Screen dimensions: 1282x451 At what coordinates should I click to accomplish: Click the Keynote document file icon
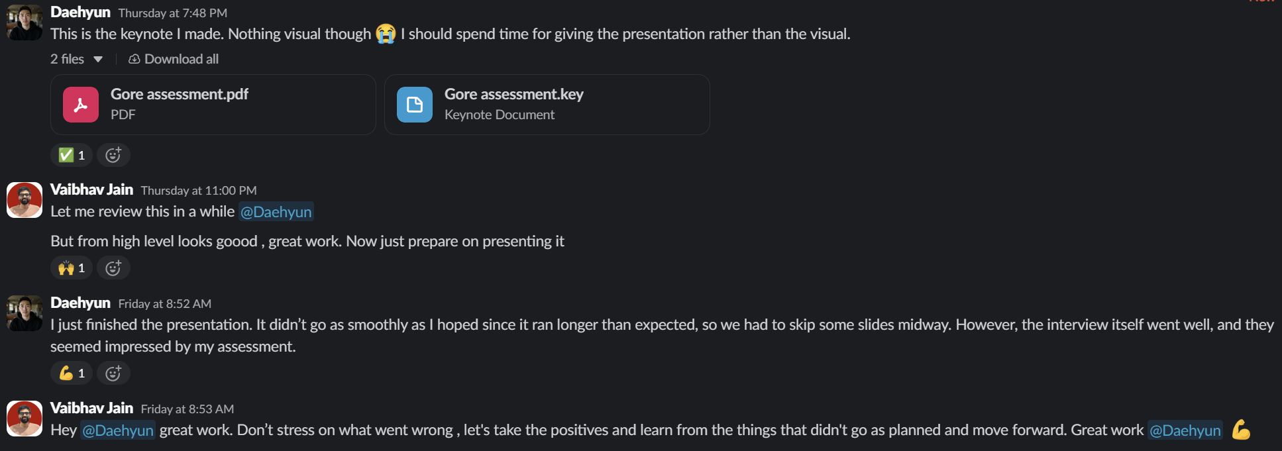415,105
